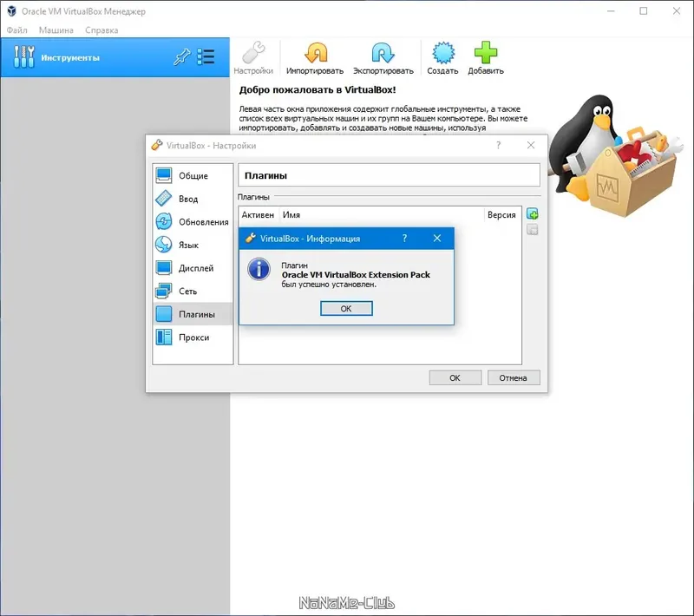Click the Прокси icon
This screenshot has width=694, height=616.
tap(164, 337)
